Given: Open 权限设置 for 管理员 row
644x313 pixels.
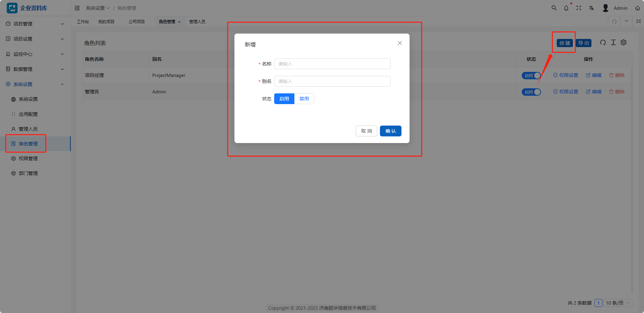Looking at the screenshot, I should (x=566, y=92).
